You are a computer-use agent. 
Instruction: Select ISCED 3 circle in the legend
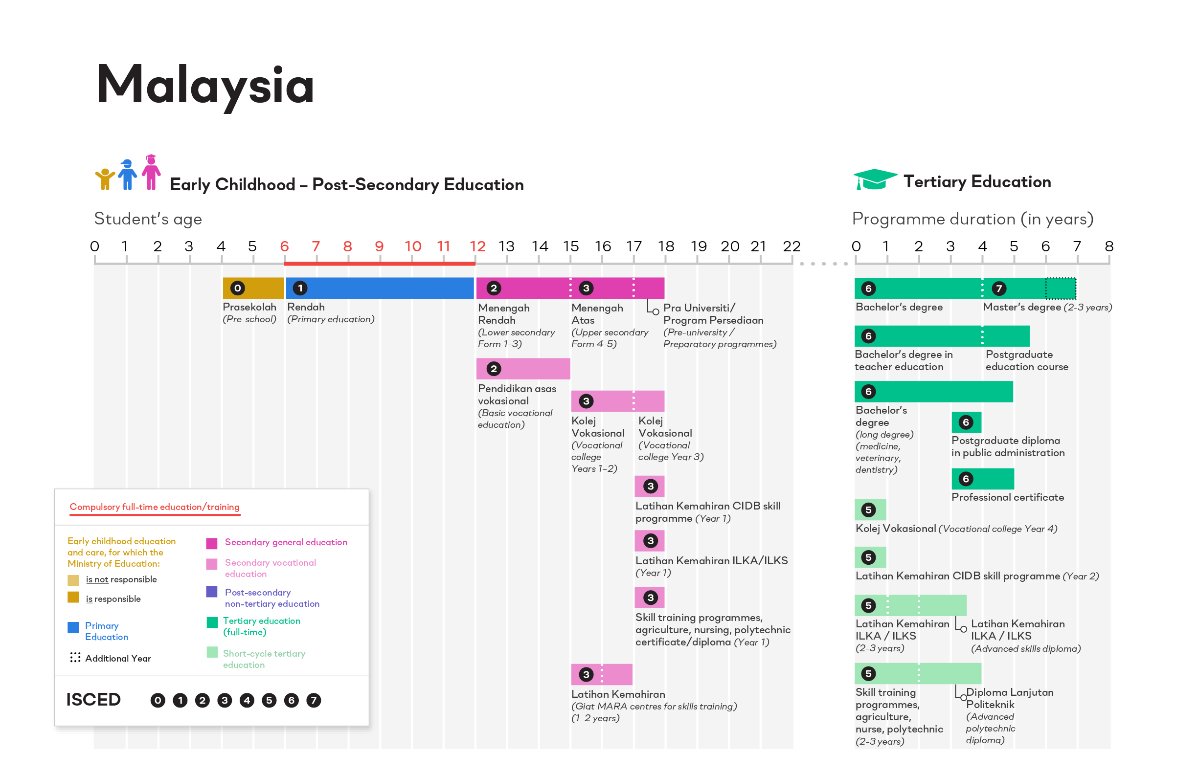click(x=225, y=700)
